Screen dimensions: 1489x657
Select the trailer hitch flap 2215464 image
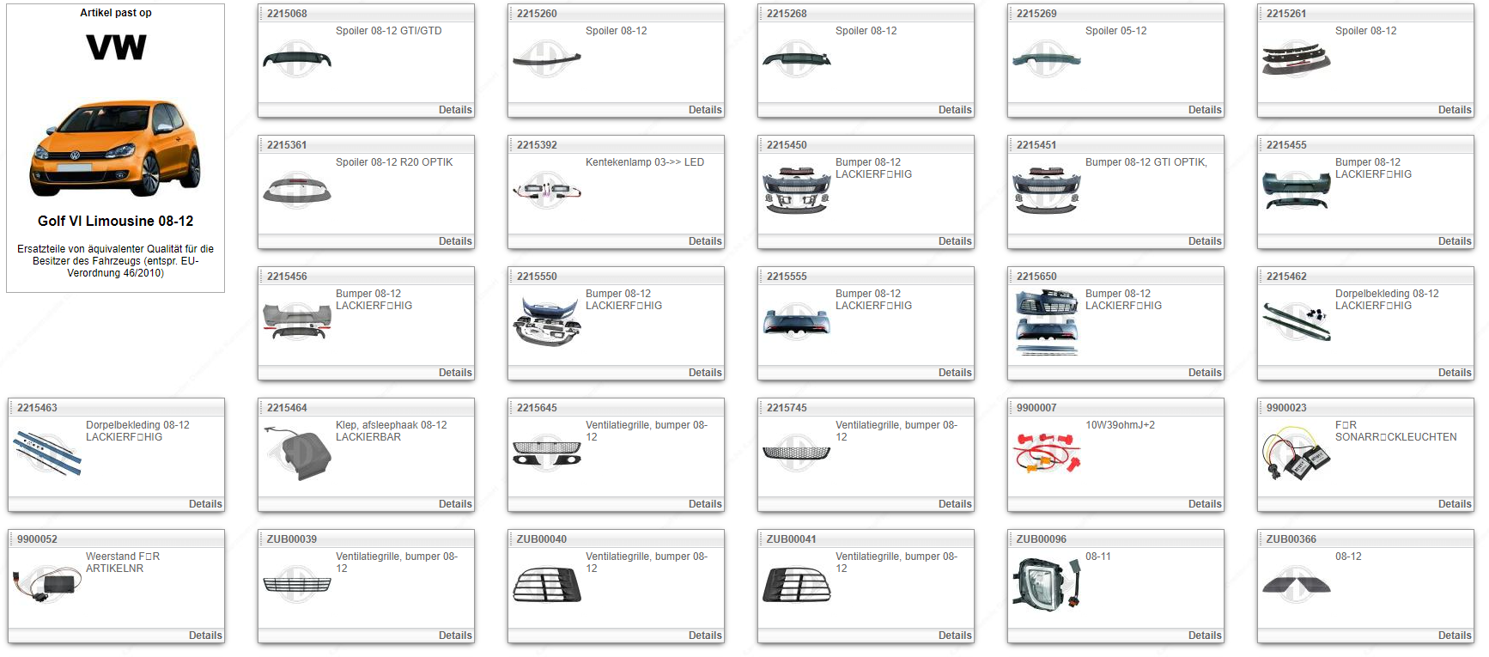point(296,453)
